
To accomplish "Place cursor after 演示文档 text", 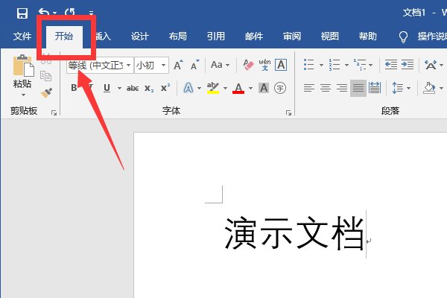I will [x=366, y=234].
